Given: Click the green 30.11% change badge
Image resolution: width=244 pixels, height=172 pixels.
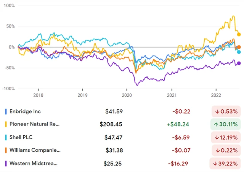Looking at the screenshot, I should pyautogui.click(x=226, y=124).
